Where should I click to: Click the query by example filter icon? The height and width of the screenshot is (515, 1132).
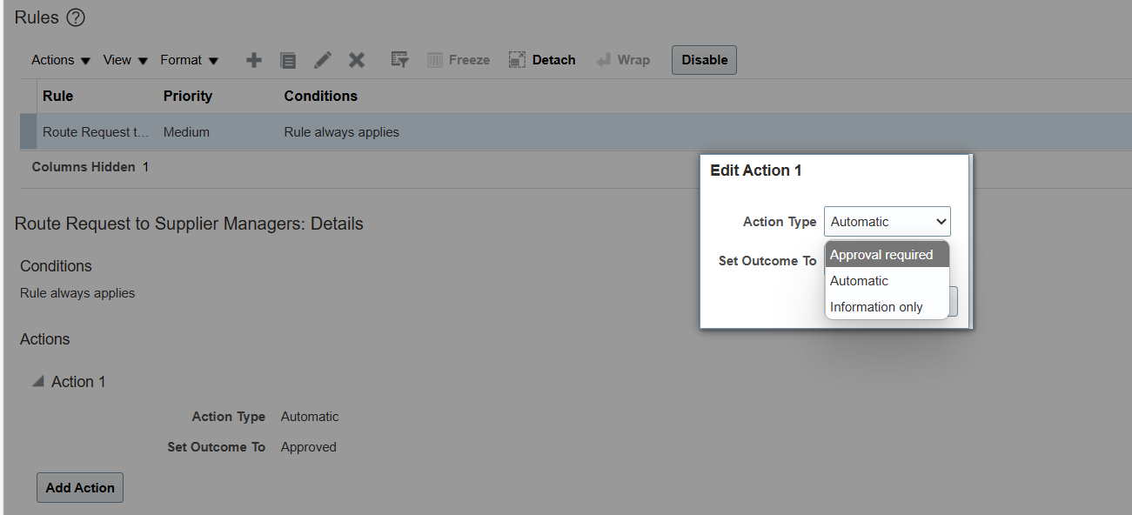(x=399, y=60)
